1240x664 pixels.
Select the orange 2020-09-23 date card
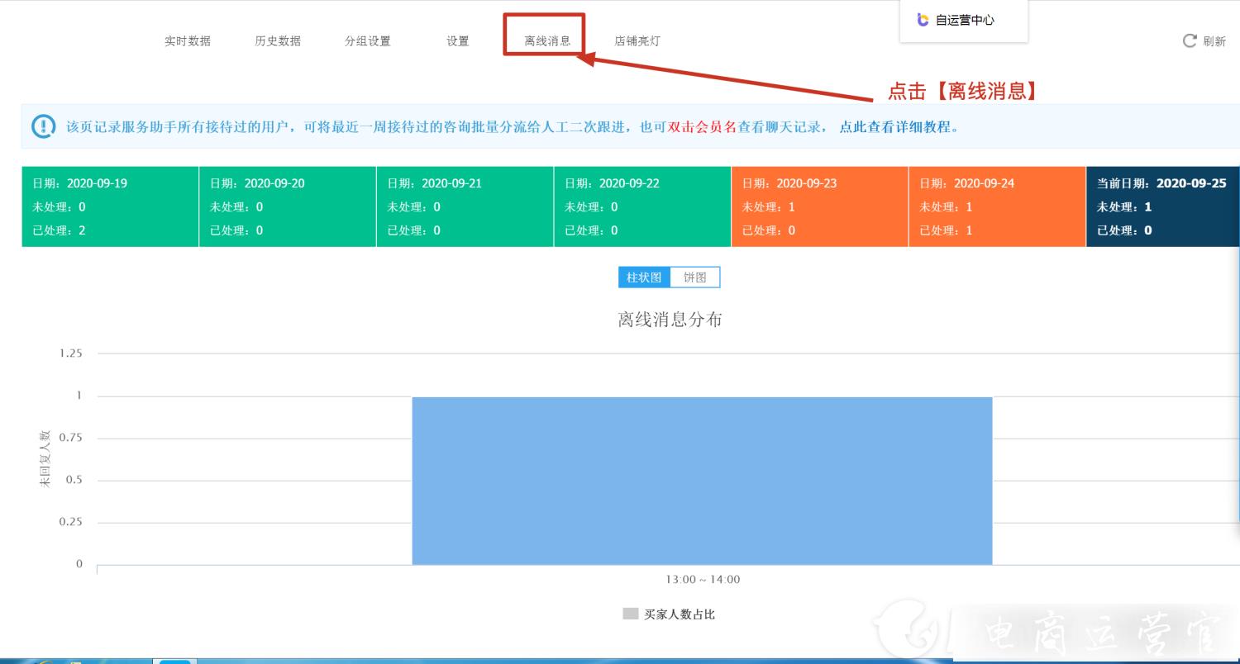819,206
